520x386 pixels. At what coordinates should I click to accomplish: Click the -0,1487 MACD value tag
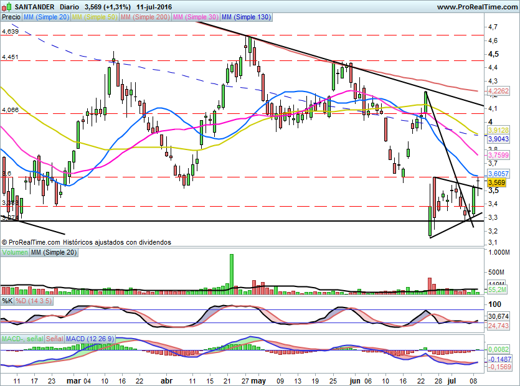(499, 359)
